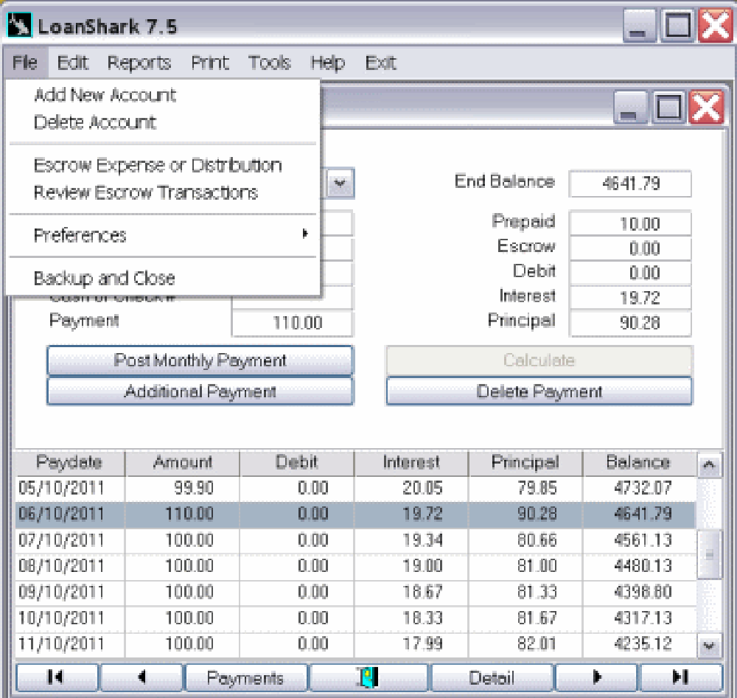
Task: Click balance cell 4732.07
Action: (639, 489)
